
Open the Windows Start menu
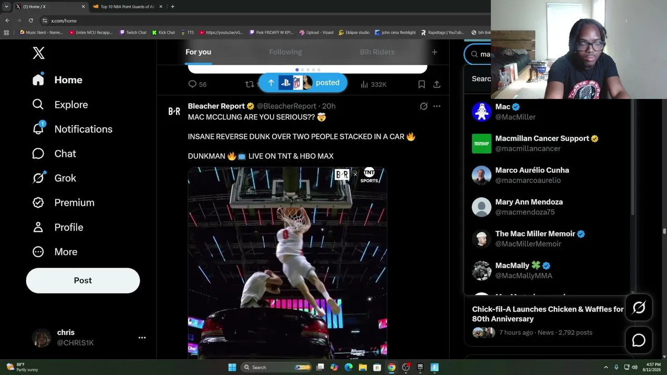[232, 367]
